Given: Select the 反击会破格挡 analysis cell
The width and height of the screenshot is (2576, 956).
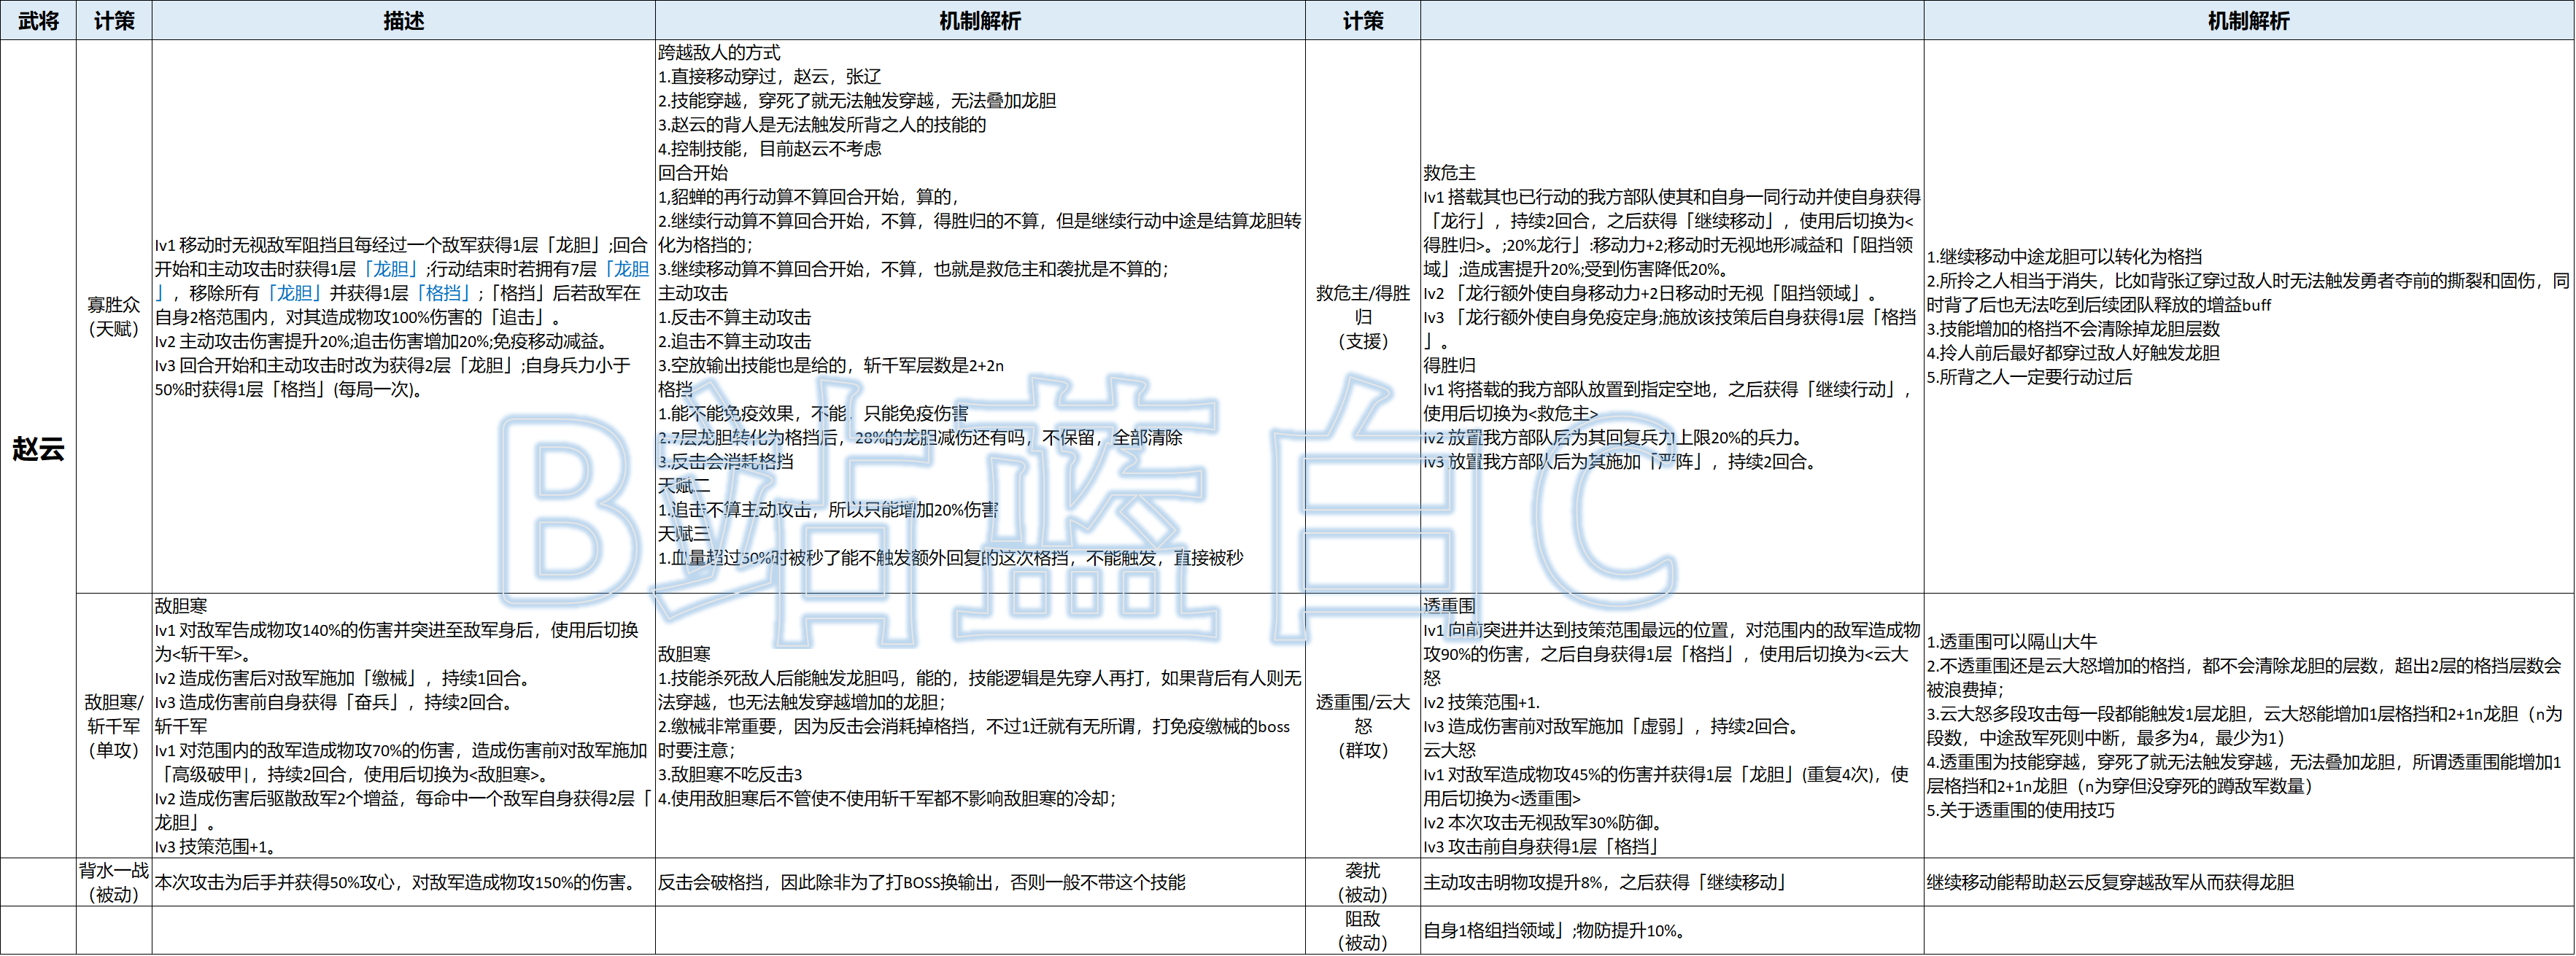Looking at the screenshot, I should click(x=921, y=882).
